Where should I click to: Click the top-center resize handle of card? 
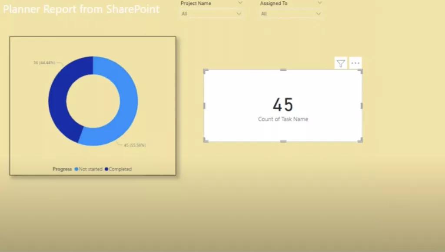(x=283, y=70)
